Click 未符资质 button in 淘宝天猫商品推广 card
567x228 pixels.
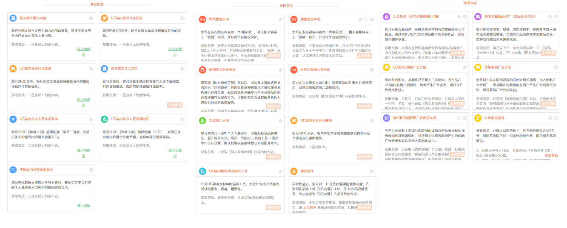click(x=548, y=53)
